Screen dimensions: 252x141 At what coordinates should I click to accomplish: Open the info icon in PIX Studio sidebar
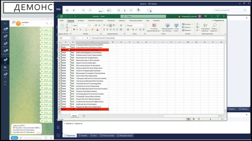click(58, 135)
